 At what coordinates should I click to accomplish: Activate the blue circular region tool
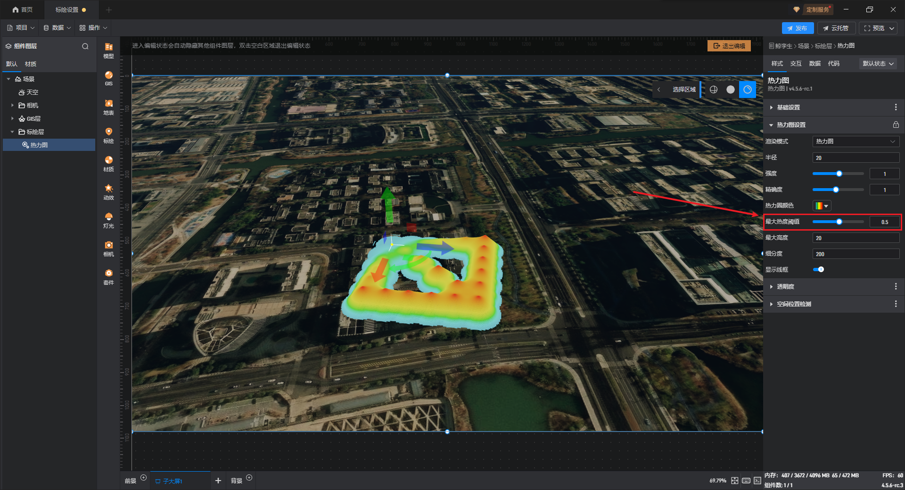(748, 90)
